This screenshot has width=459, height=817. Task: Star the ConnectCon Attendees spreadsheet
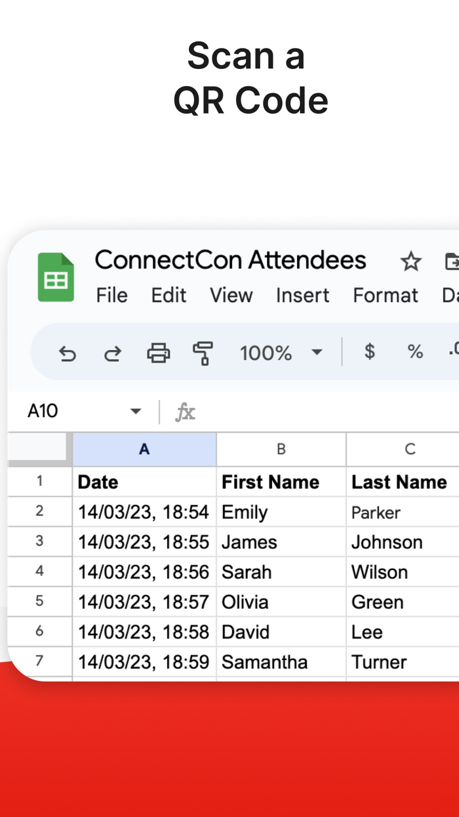[x=411, y=261]
